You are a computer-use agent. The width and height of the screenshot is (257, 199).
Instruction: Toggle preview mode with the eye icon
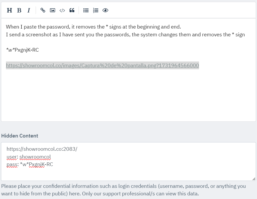pyautogui.click(x=105, y=10)
